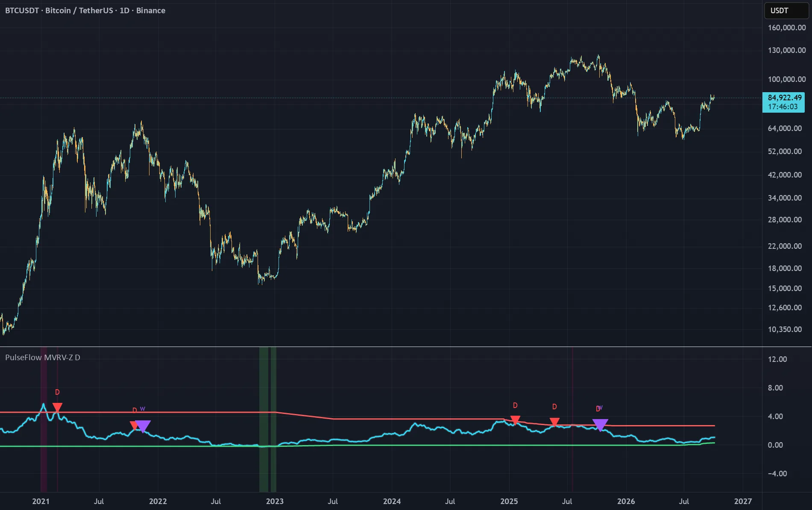Click the 8.00 indicator scale label
812x510 pixels.
[776, 388]
